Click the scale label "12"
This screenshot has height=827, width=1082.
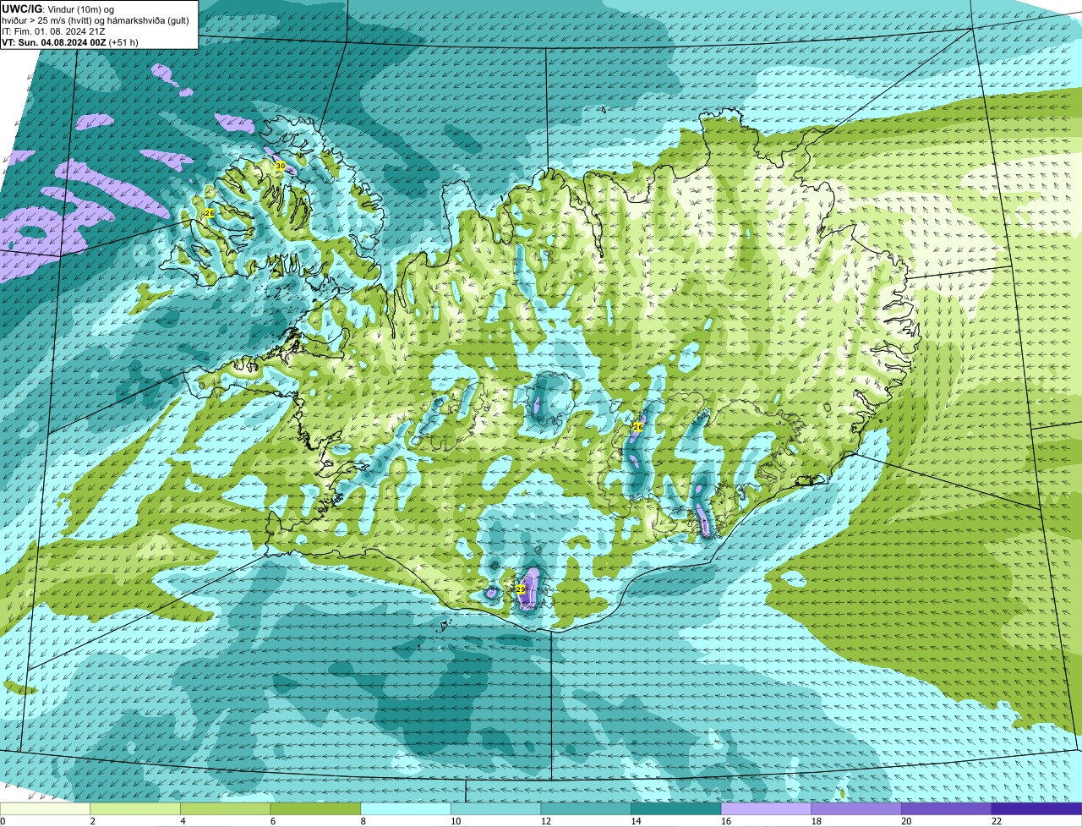[x=546, y=821]
